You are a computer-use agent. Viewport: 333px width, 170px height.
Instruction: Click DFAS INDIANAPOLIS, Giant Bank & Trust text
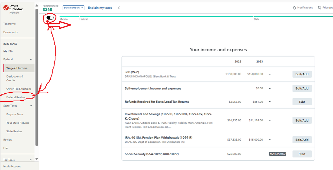point(150,76)
